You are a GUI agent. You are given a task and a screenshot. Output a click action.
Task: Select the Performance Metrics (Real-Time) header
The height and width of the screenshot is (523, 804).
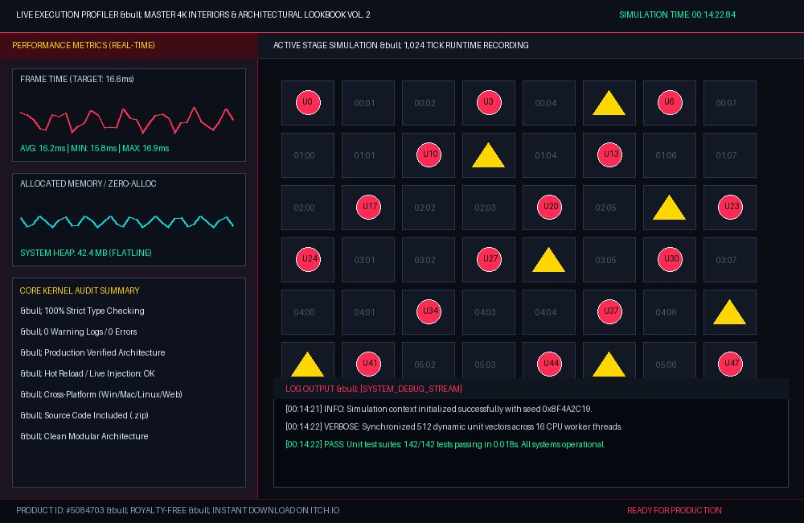click(129, 45)
